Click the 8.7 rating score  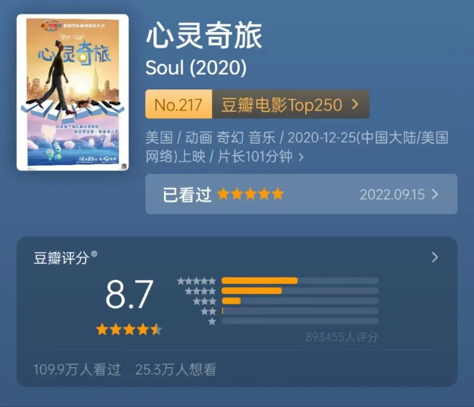129,294
